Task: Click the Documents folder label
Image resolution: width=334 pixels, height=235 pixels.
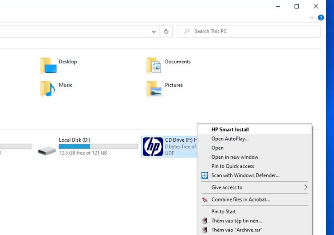Action: (178, 62)
